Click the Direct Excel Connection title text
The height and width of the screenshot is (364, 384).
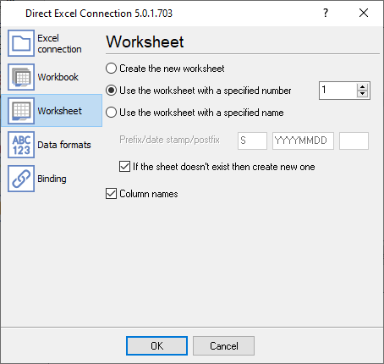tap(99, 14)
